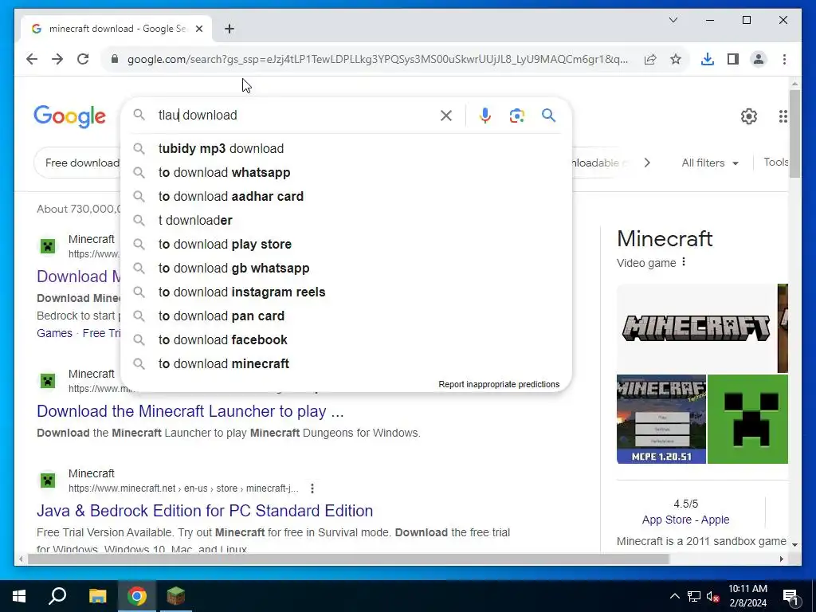Click the blue search magnifier button

point(548,116)
